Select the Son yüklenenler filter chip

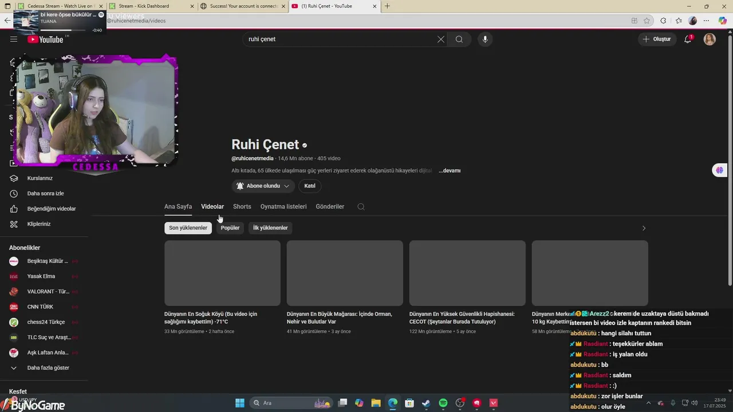click(x=188, y=228)
